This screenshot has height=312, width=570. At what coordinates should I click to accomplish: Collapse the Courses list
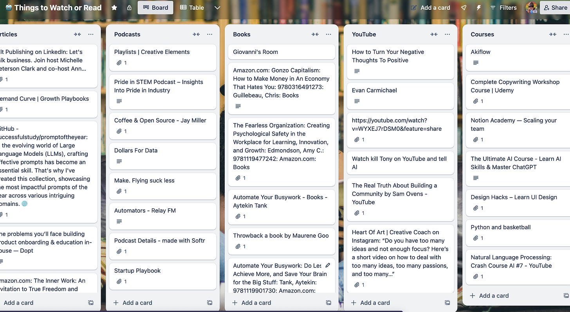tap(553, 34)
